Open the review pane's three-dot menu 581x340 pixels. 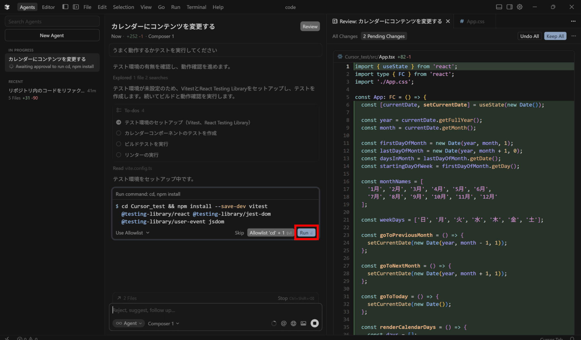point(573,36)
